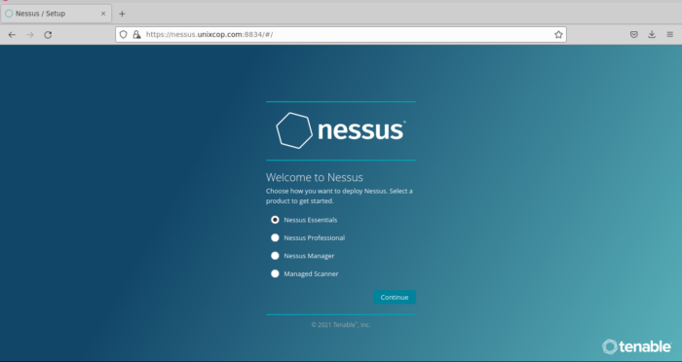Show the browser downloads panel
The image size is (682, 362).
point(652,35)
